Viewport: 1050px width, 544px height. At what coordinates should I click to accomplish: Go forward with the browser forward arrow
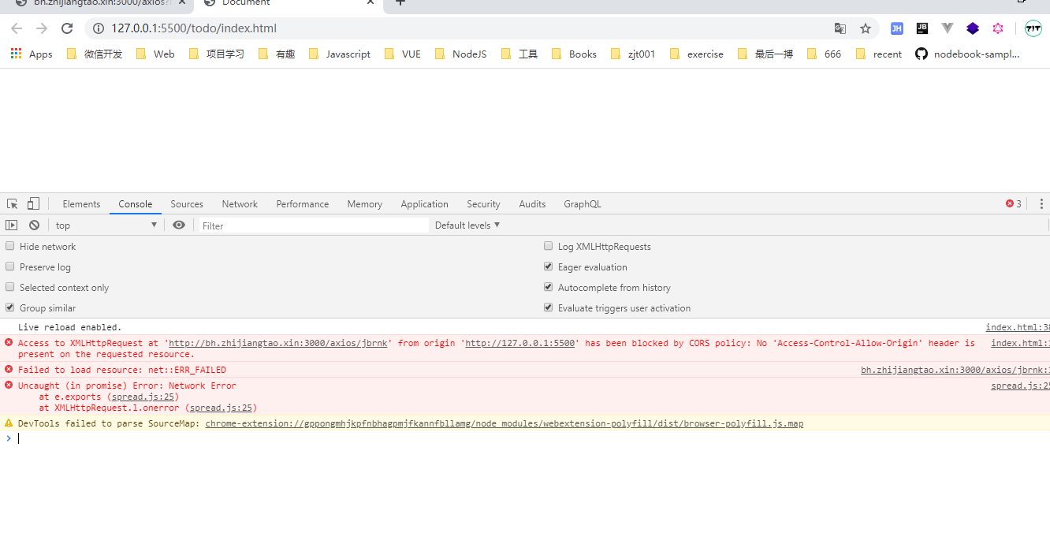tap(42, 28)
